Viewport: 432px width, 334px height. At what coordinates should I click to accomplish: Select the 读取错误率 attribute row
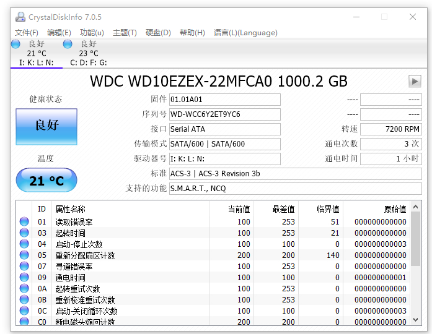pyautogui.click(x=213, y=221)
